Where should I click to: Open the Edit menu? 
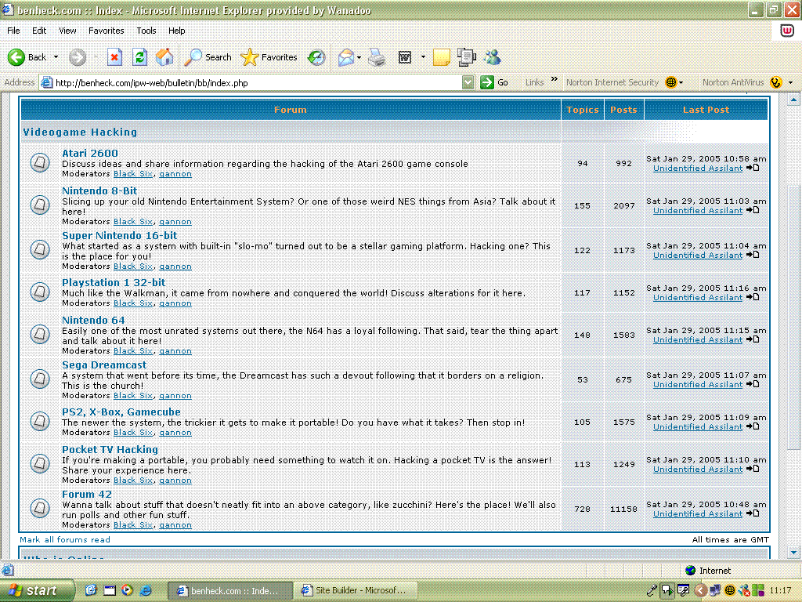(39, 31)
